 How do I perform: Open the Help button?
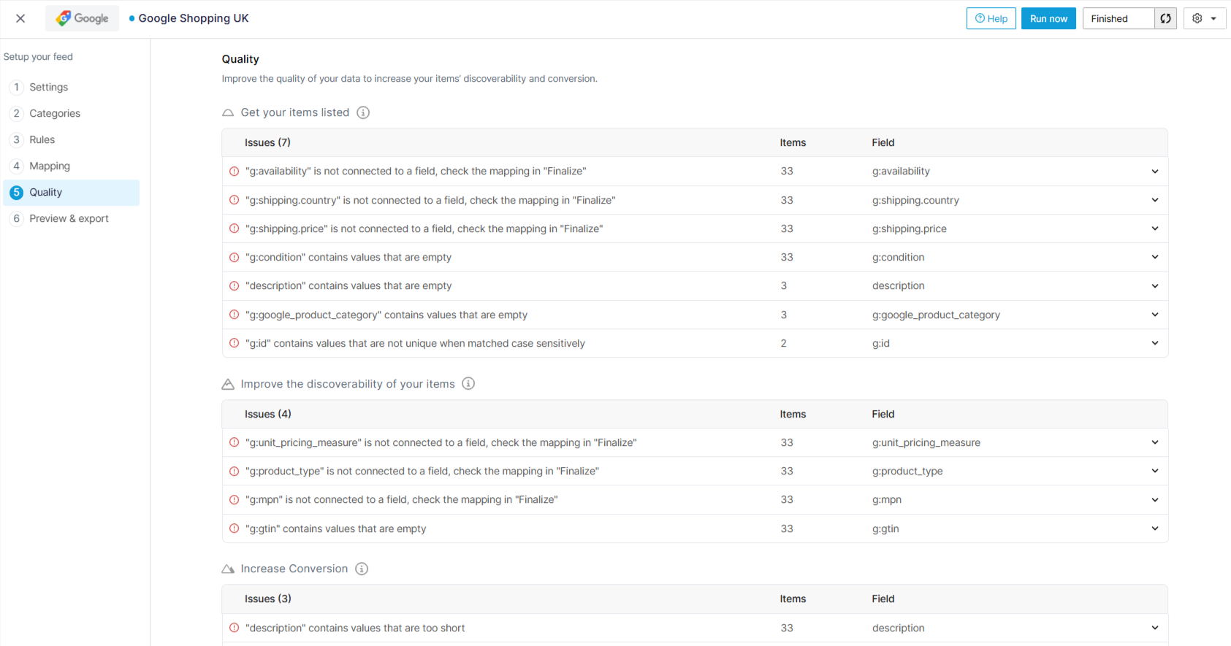[991, 19]
